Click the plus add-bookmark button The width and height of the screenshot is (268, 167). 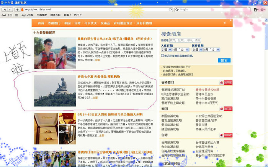[17, 10]
